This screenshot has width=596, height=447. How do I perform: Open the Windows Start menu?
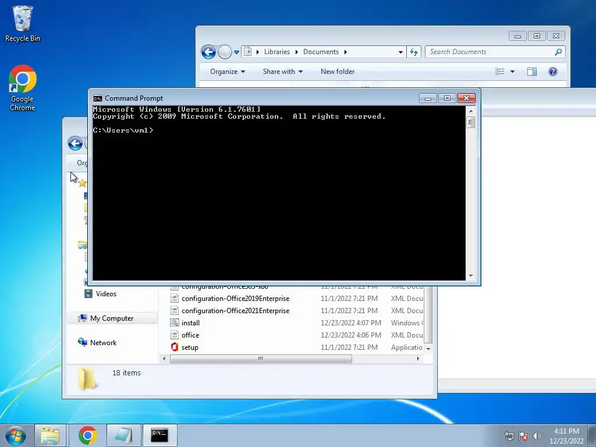16,435
